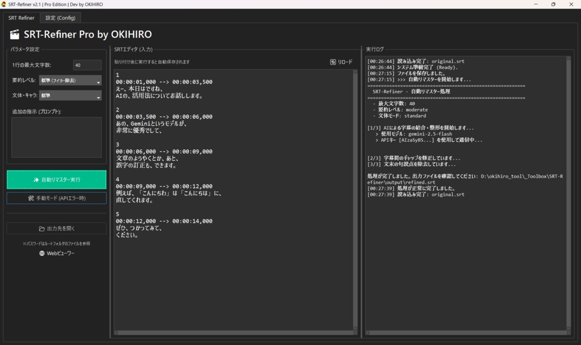Image resolution: width=581 pixels, height=345 pixels.
Task: Click the folder icon on 出力先を開く
Action: point(42,228)
